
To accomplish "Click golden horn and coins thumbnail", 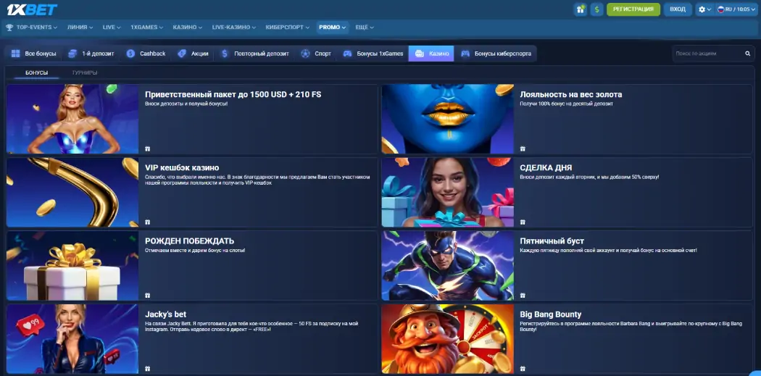I will (x=72, y=192).
